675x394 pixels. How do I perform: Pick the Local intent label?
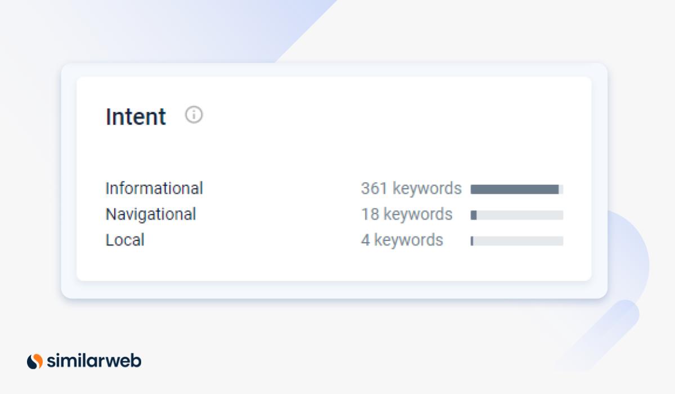pyautogui.click(x=125, y=240)
